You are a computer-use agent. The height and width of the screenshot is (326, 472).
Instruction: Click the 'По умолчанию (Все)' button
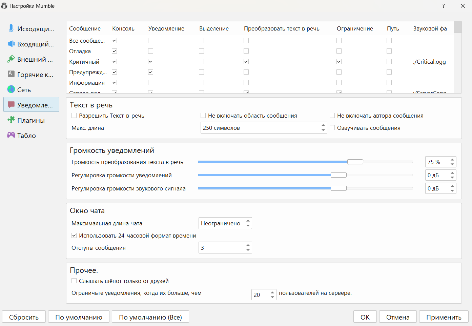click(150, 317)
